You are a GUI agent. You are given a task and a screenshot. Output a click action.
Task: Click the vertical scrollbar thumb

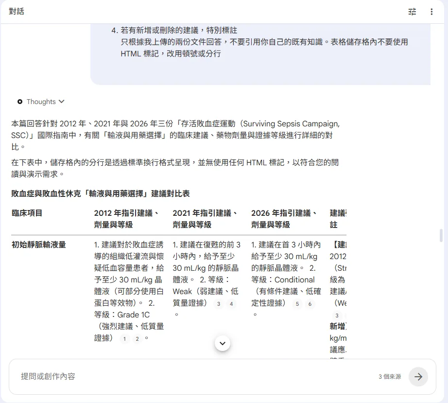[441, 235]
